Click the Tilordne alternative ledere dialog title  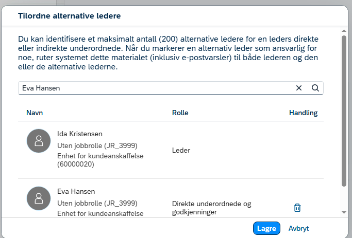pos(70,16)
